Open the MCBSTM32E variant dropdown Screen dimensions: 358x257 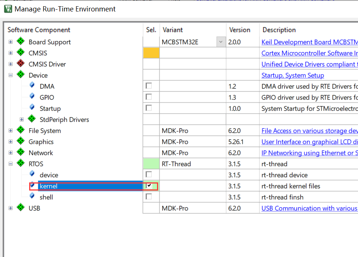click(x=220, y=42)
